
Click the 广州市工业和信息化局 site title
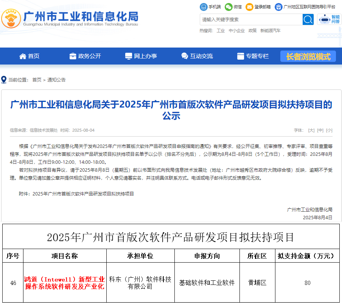point(81,16)
